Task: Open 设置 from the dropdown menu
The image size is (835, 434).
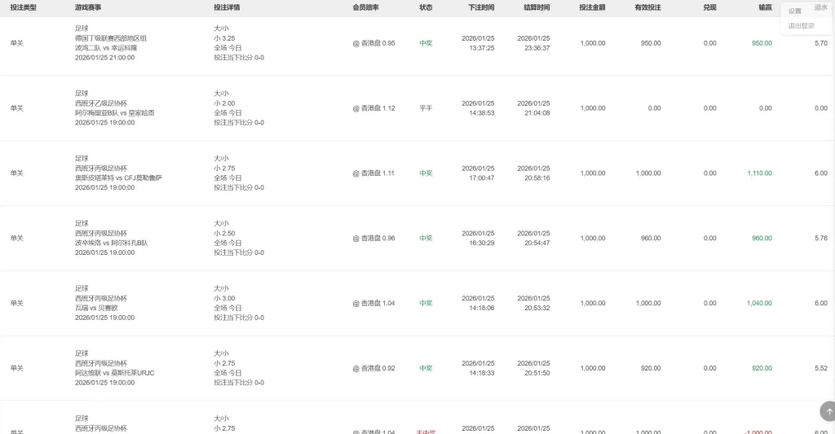Action: click(795, 11)
